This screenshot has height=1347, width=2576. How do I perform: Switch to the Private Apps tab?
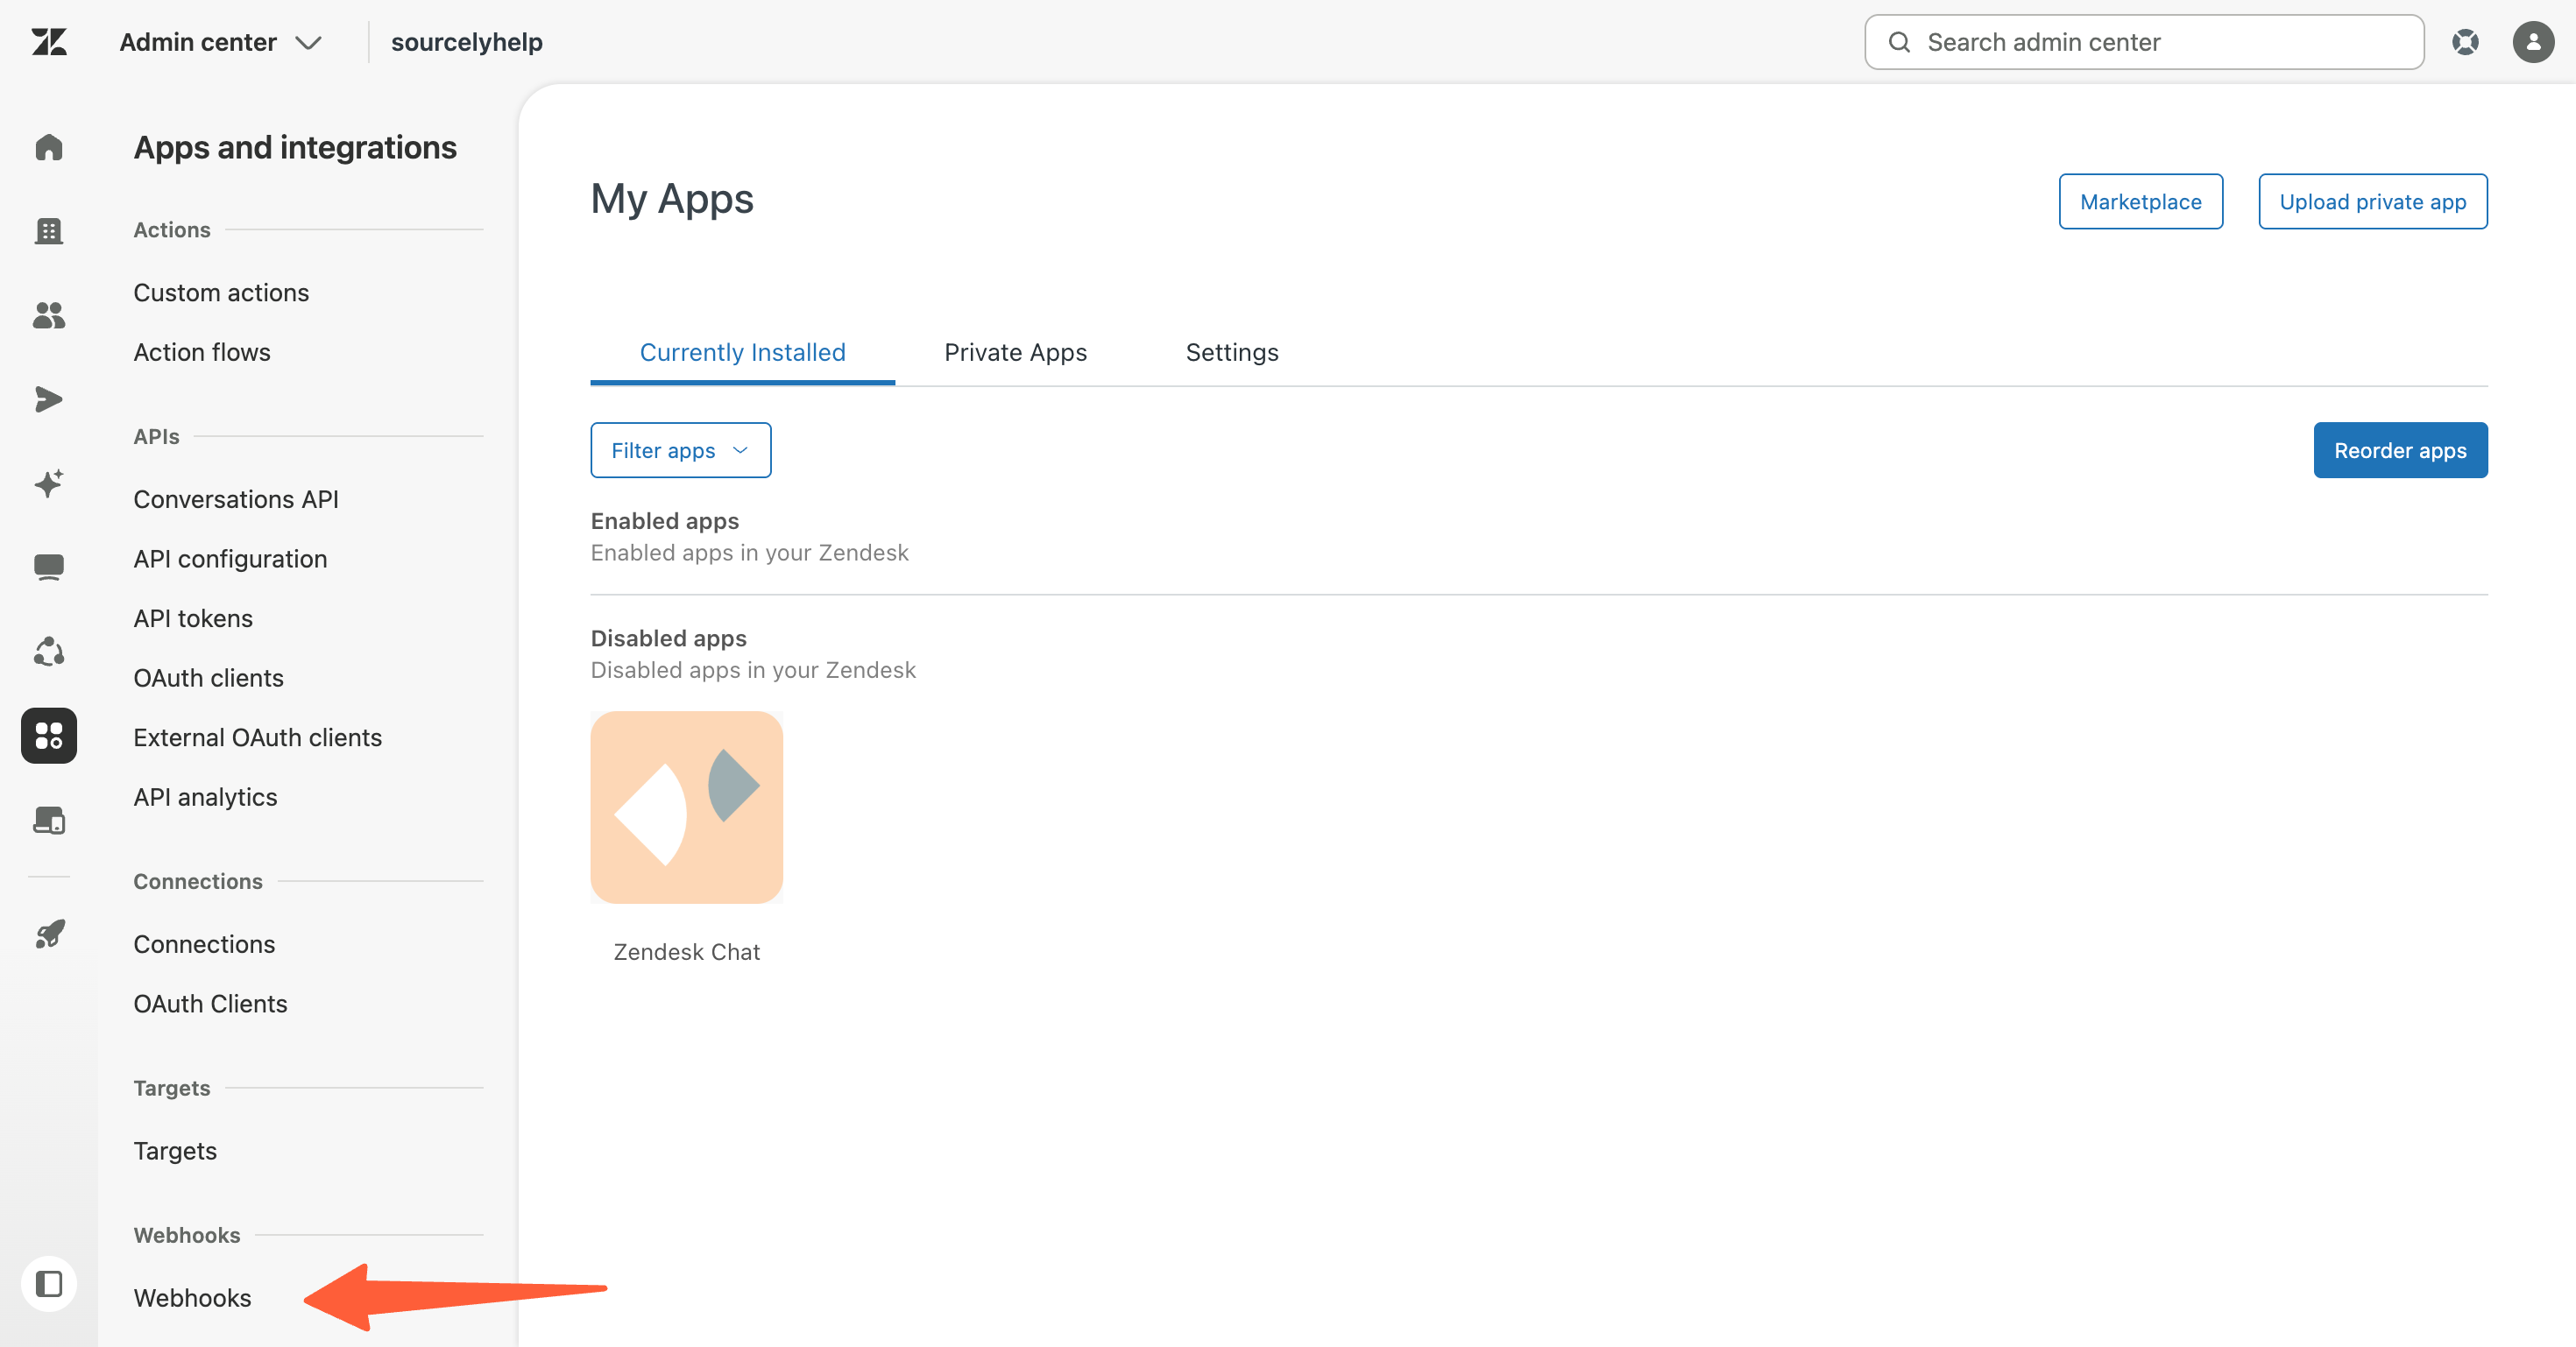click(x=1015, y=353)
